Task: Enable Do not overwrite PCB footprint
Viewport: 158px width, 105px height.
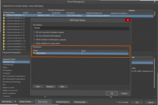Action: tap(34, 36)
